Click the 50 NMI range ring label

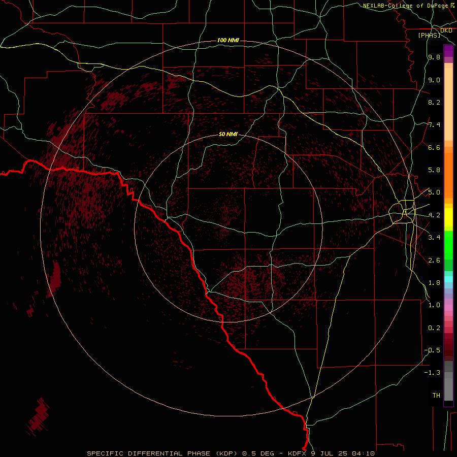(x=228, y=134)
